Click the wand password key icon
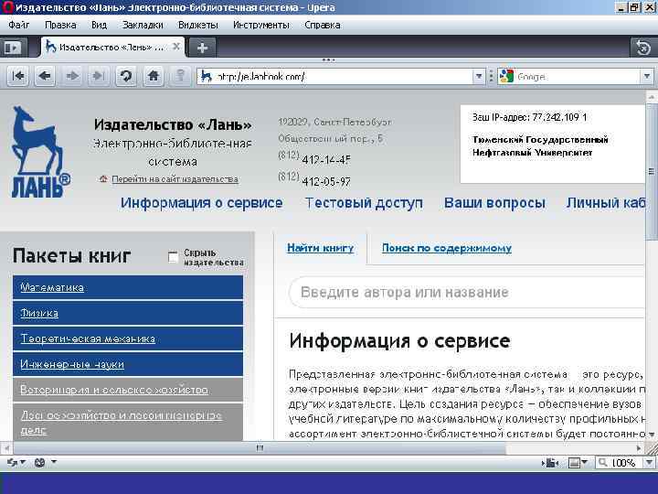This screenshot has width=658, height=494. [x=180, y=76]
